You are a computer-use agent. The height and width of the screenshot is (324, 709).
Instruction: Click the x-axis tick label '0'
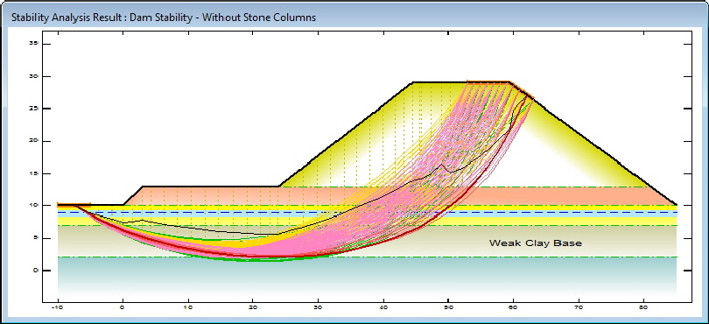123,307
